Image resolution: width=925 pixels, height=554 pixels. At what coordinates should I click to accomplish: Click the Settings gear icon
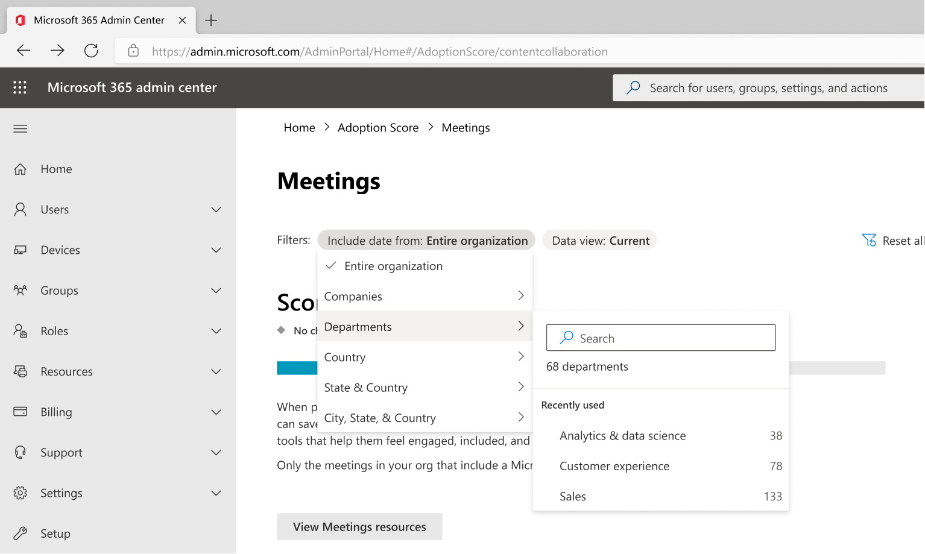[x=21, y=493]
